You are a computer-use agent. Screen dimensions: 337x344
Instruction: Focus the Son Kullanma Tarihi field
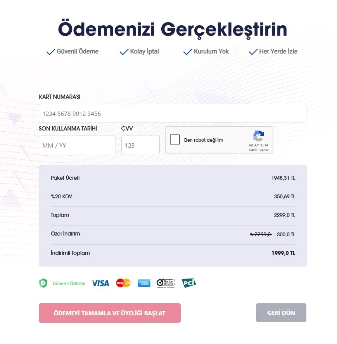[77, 145]
